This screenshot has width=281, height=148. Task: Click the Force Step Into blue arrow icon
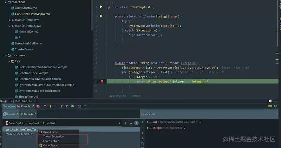56,106
